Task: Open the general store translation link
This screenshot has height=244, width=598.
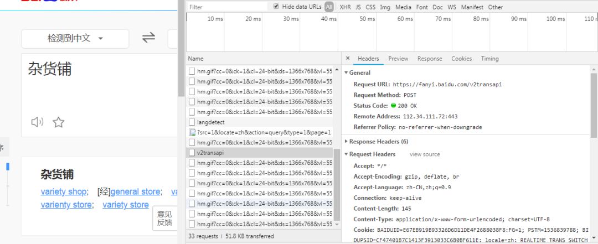Action: click(x=135, y=191)
